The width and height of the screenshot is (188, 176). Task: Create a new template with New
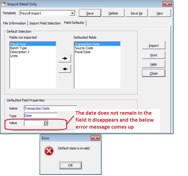(160, 13)
